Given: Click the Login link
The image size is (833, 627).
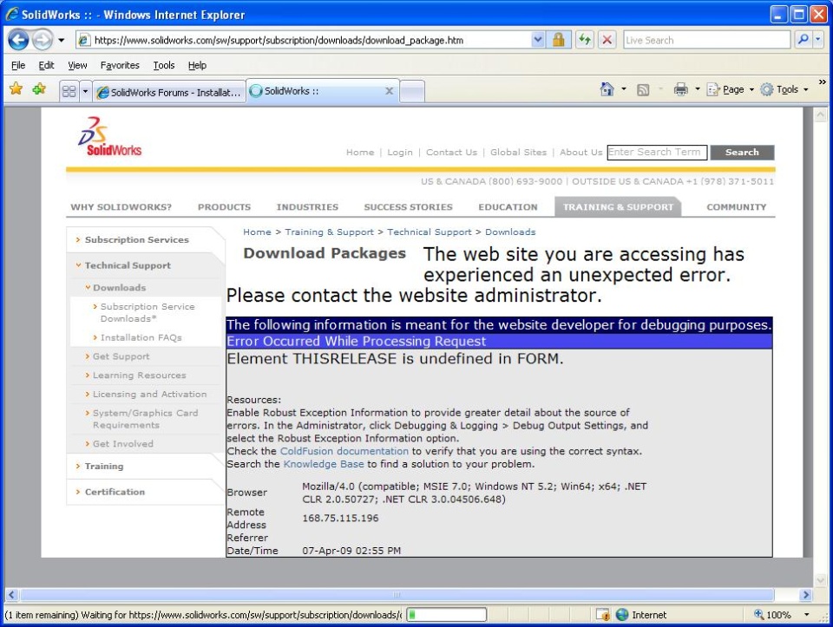Looking at the screenshot, I should point(399,153).
